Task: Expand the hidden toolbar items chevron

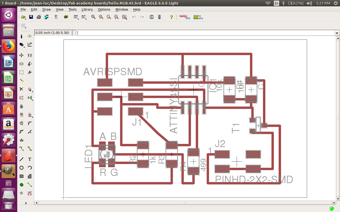Action: (x=26, y=203)
